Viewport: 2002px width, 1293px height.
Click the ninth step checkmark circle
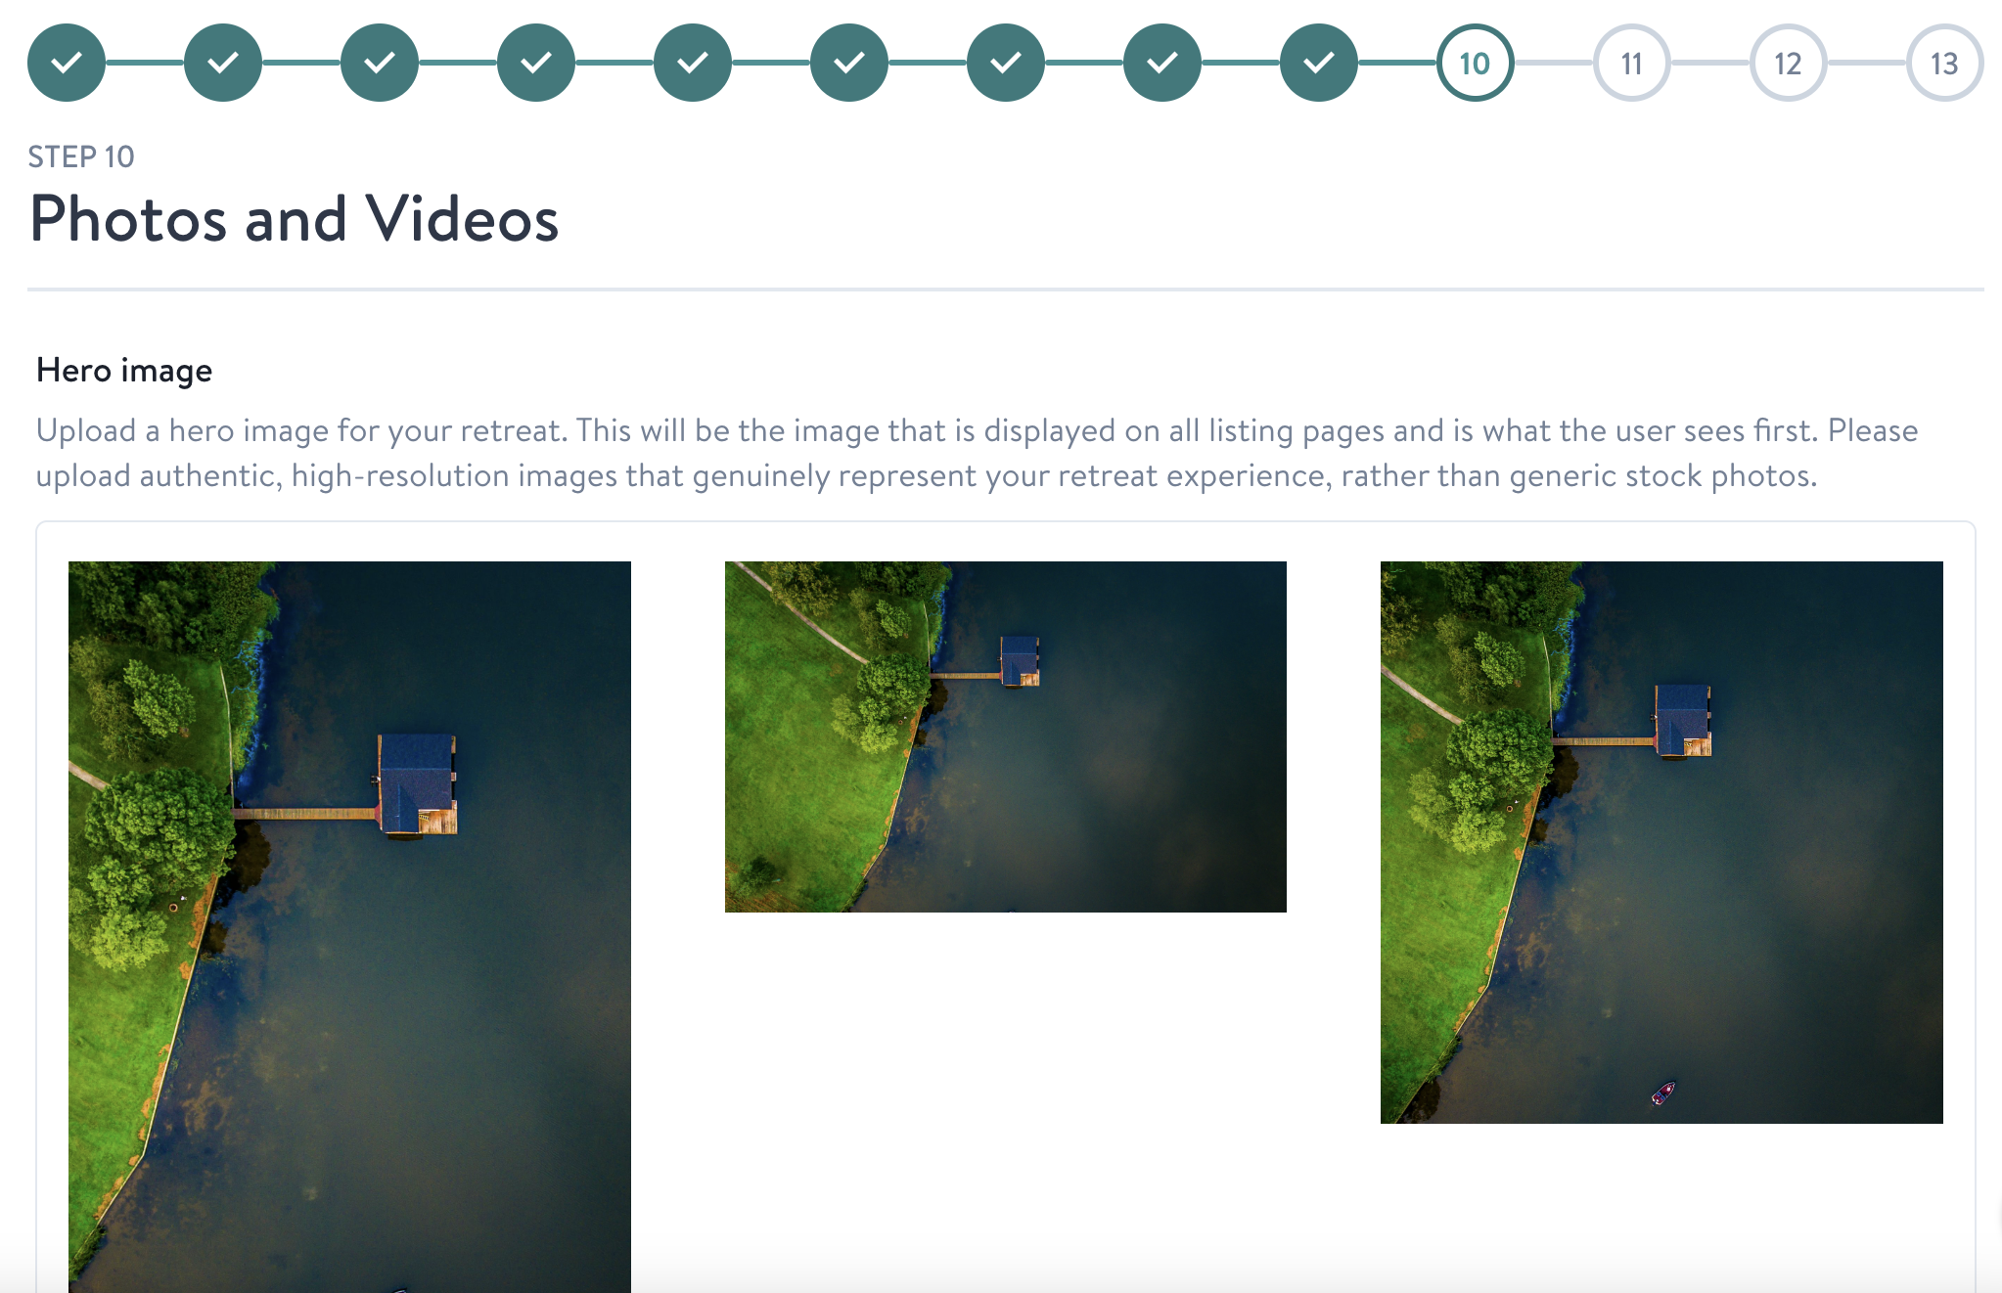pos(1319,63)
